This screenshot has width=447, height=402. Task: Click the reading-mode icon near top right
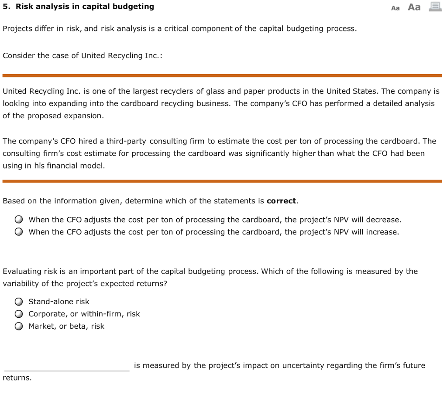click(434, 7)
